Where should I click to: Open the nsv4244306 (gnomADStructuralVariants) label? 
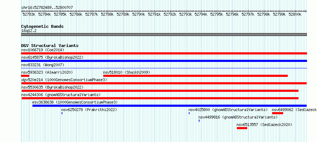click(61, 95)
